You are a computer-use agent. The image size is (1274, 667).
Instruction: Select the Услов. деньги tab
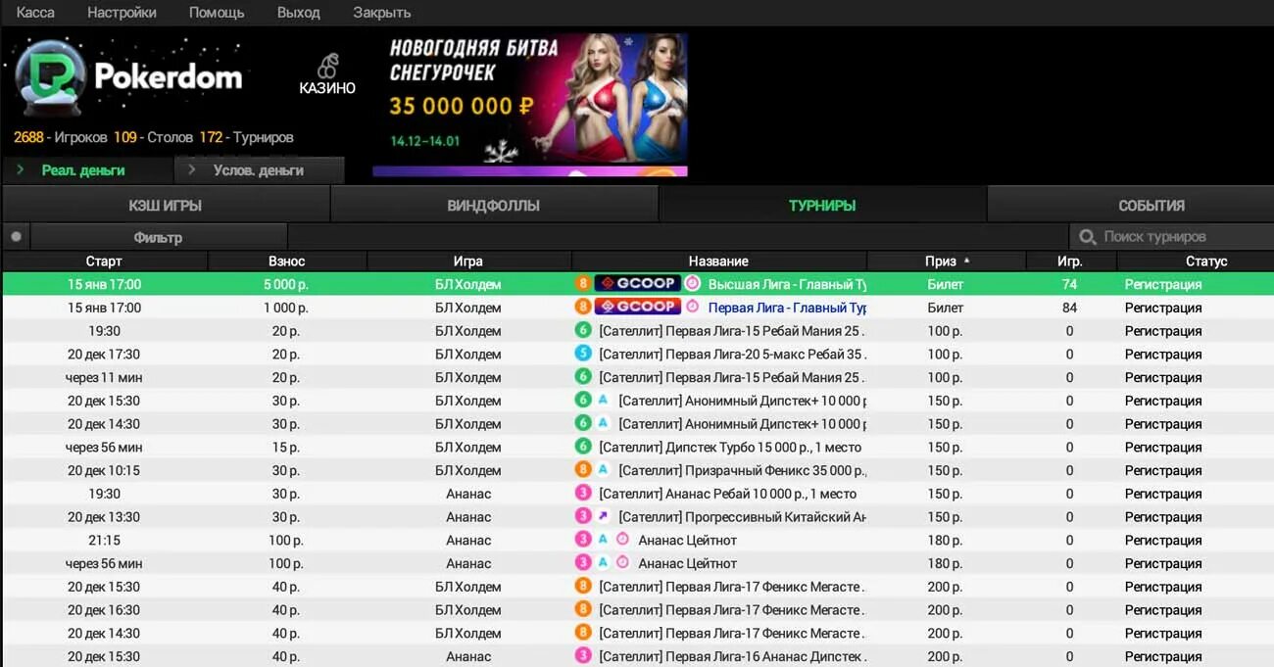259,170
